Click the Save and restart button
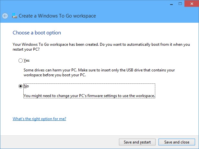The height and width of the screenshot is (149, 199). [x=137, y=142]
